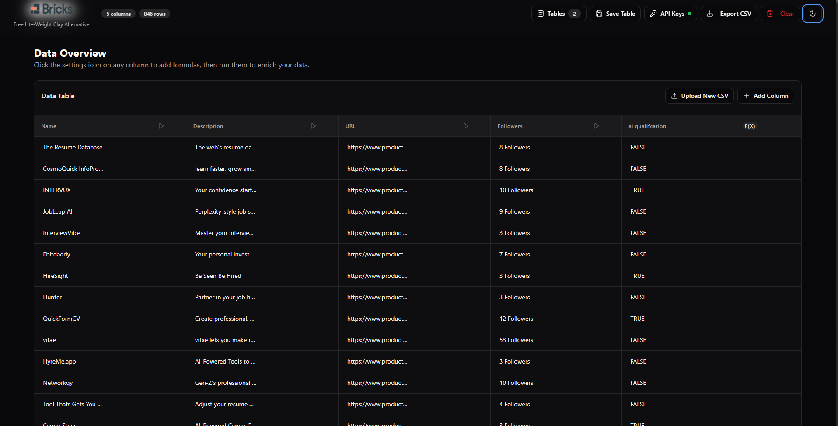The height and width of the screenshot is (426, 838).
Task: Click the Upload New CSV icon
Action: [x=674, y=95]
